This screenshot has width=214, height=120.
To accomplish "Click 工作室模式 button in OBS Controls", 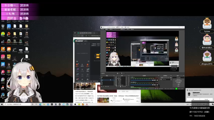I will pyautogui.click(x=178, y=83).
